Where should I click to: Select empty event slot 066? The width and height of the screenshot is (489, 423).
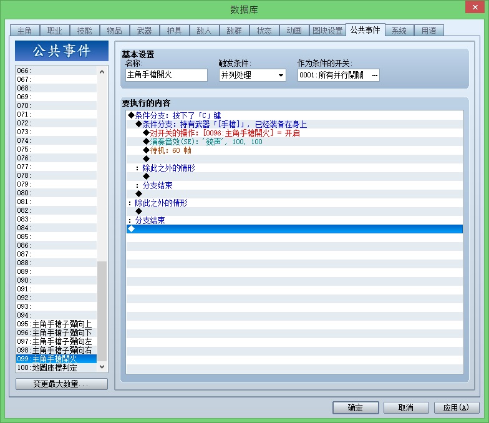(x=56, y=70)
